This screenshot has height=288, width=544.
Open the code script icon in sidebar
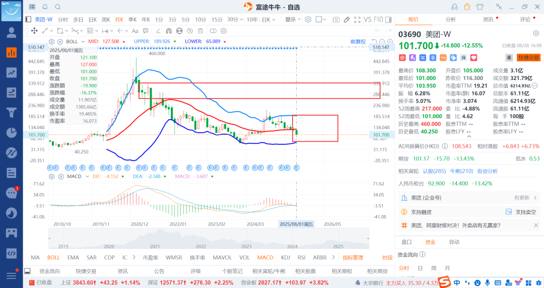pyautogui.click(x=12, y=253)
